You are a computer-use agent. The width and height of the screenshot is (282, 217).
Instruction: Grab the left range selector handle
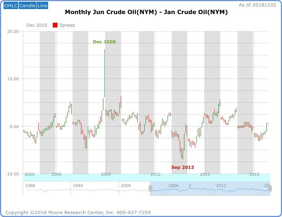[150, 188]
